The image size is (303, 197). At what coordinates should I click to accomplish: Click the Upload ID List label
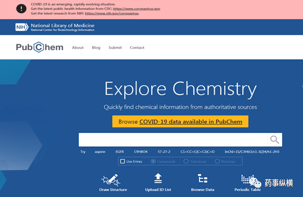[158, 190]
